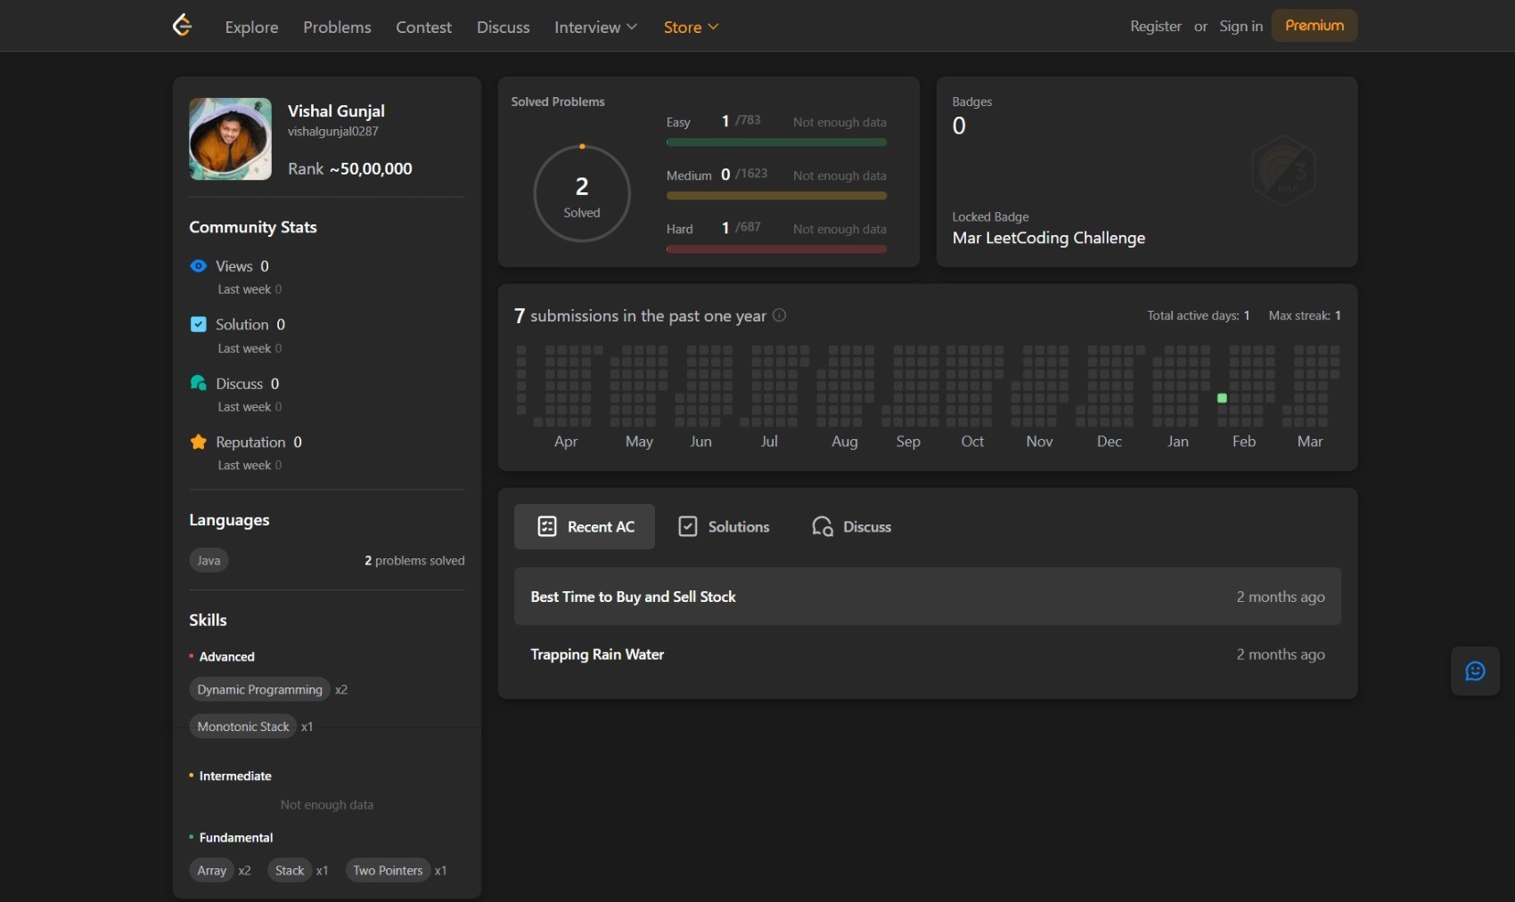Open the Contest page
1515x902 pixels.
click(x=423, y=27)
